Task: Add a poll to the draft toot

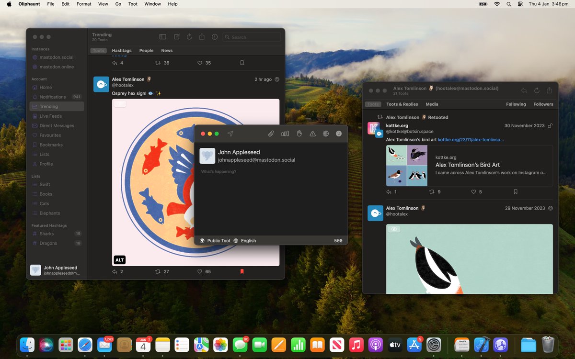Action: tap(285, 134)
